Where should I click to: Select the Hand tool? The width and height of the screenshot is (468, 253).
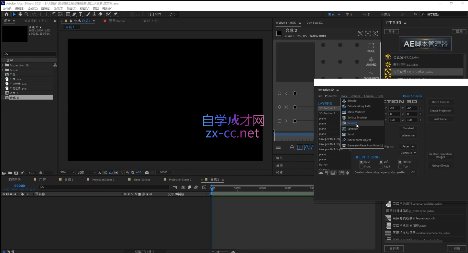20,14
